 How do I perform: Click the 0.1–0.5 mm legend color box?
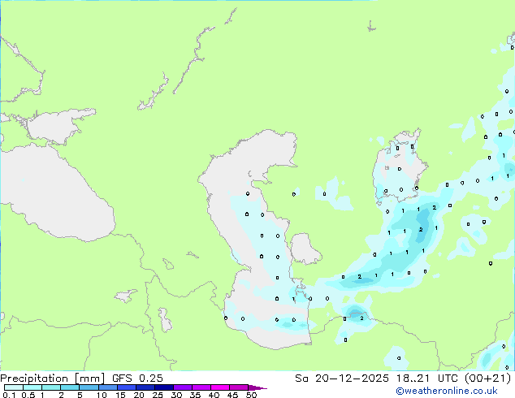(14, 387)
